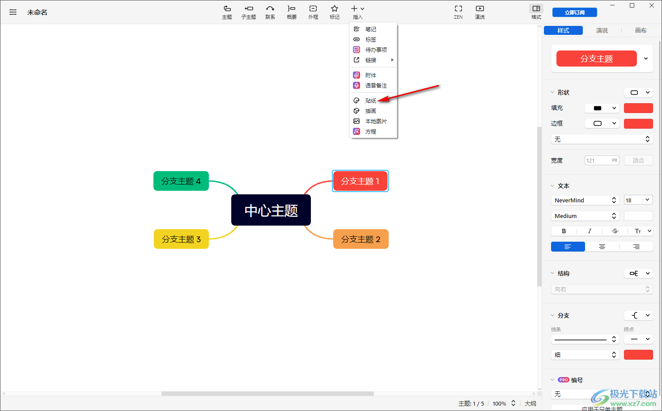The image size is (662, 411).
Task: Pick the red 填充 fill color swatch
Action: (x=638, y=108)
